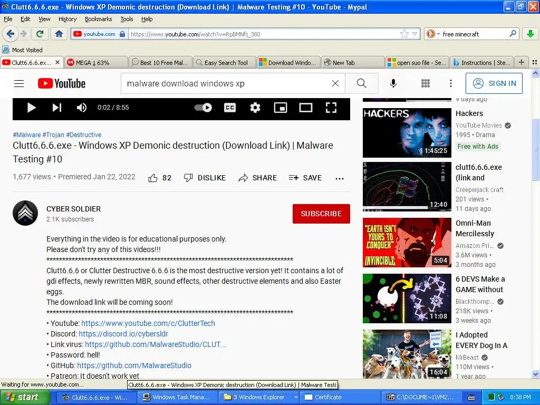
Task: Mute the video with the speaker icon
Action: 82,108
